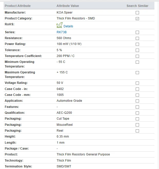Screen dimensions: 159x169
Task: Select the Maximum Operating Temperature checkbox
Action: point(137,73)
